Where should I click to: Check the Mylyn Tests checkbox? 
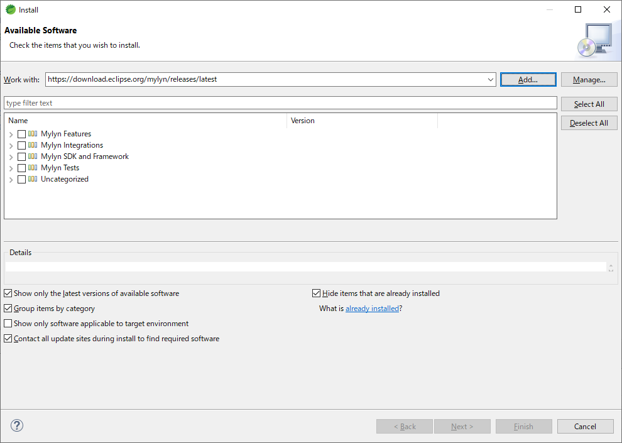coord(22,168)
